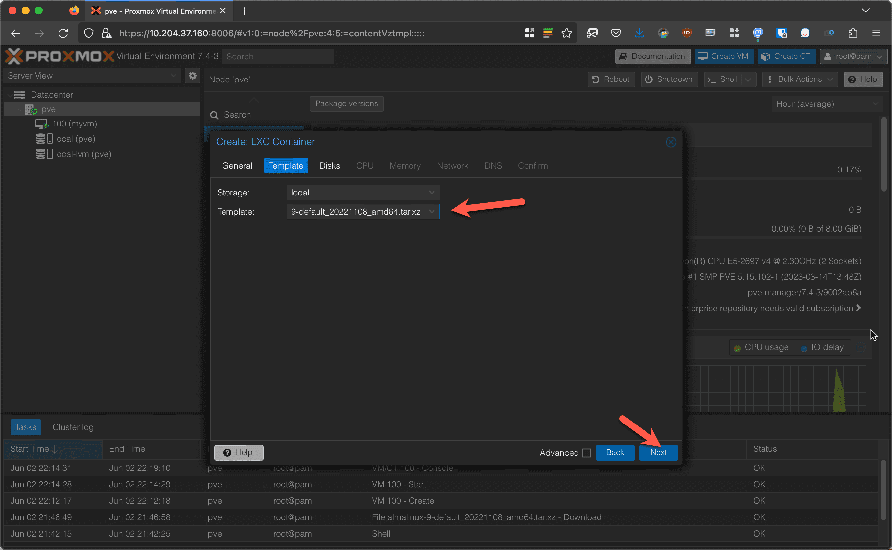
Task: Focus the Proxmox header Search field
Action: click(278, 57)
